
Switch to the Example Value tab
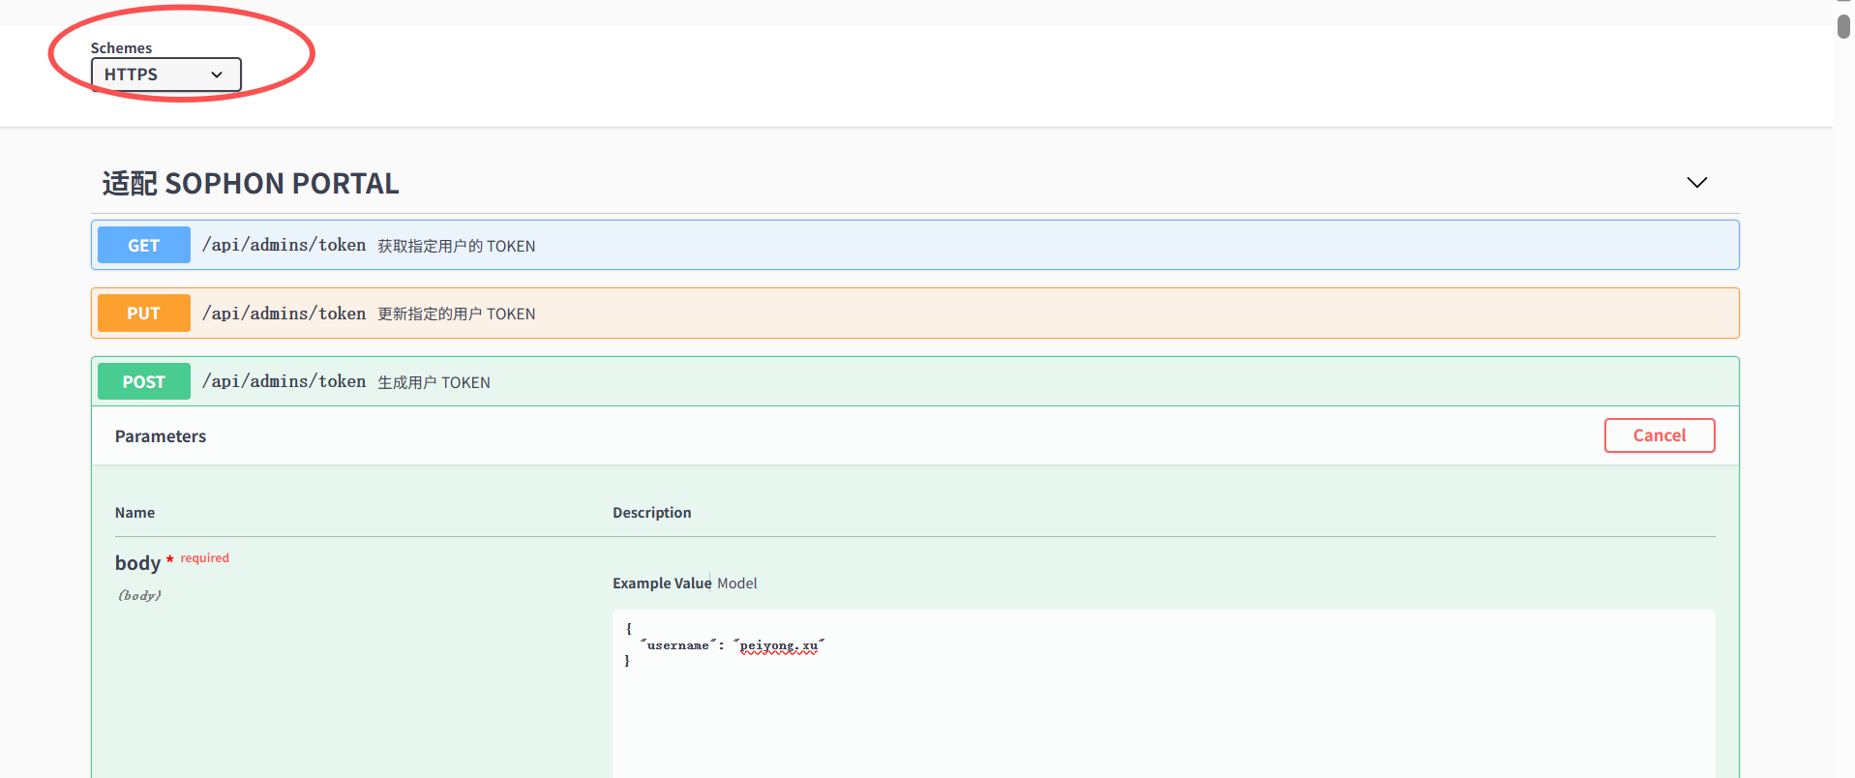pyautogui.click(x=662, y=583)
